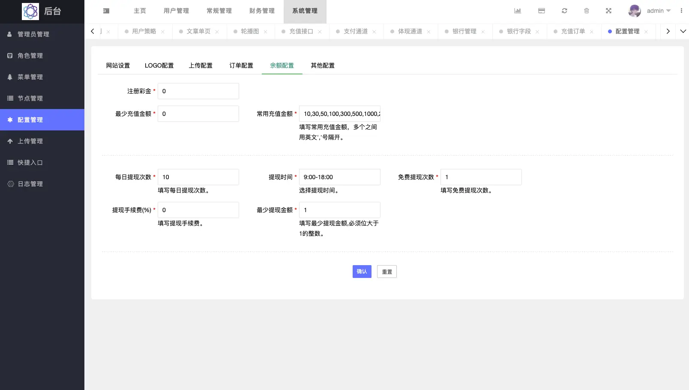Click the card icon in top toolbar
Screen dimensions: 689x390
[542, 11]
